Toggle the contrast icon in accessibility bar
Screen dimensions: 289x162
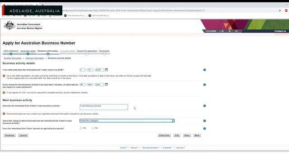tap(229, 31)
